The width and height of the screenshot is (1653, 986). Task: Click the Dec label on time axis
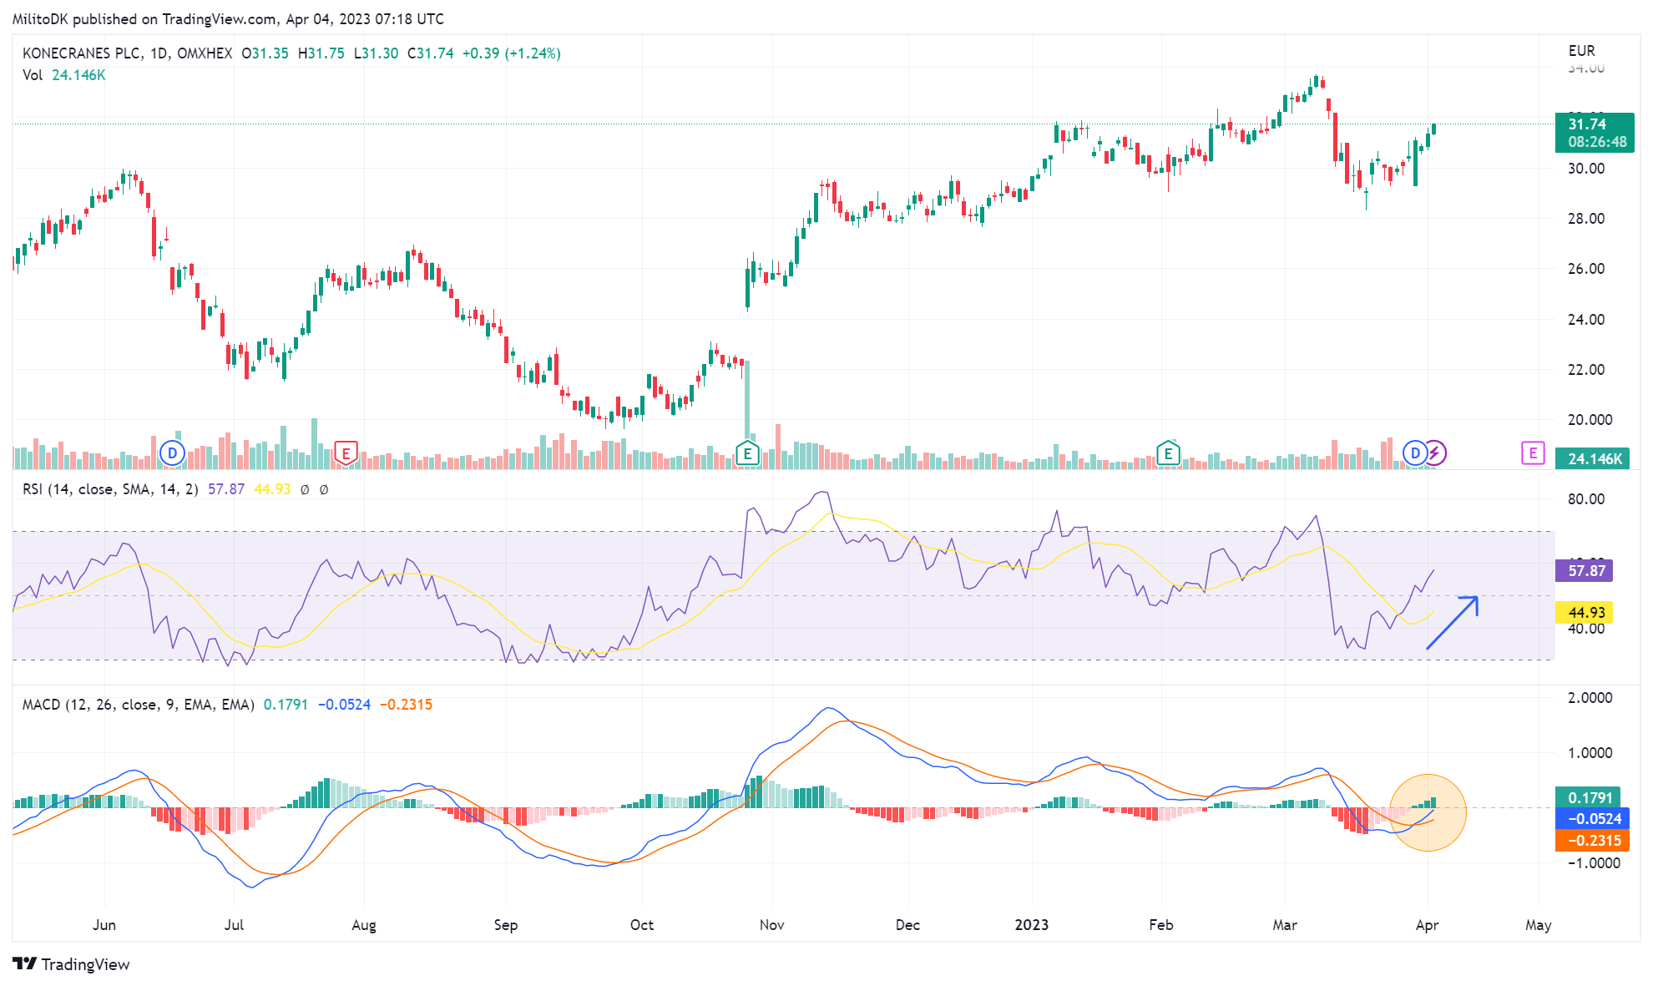coord(907,925)
